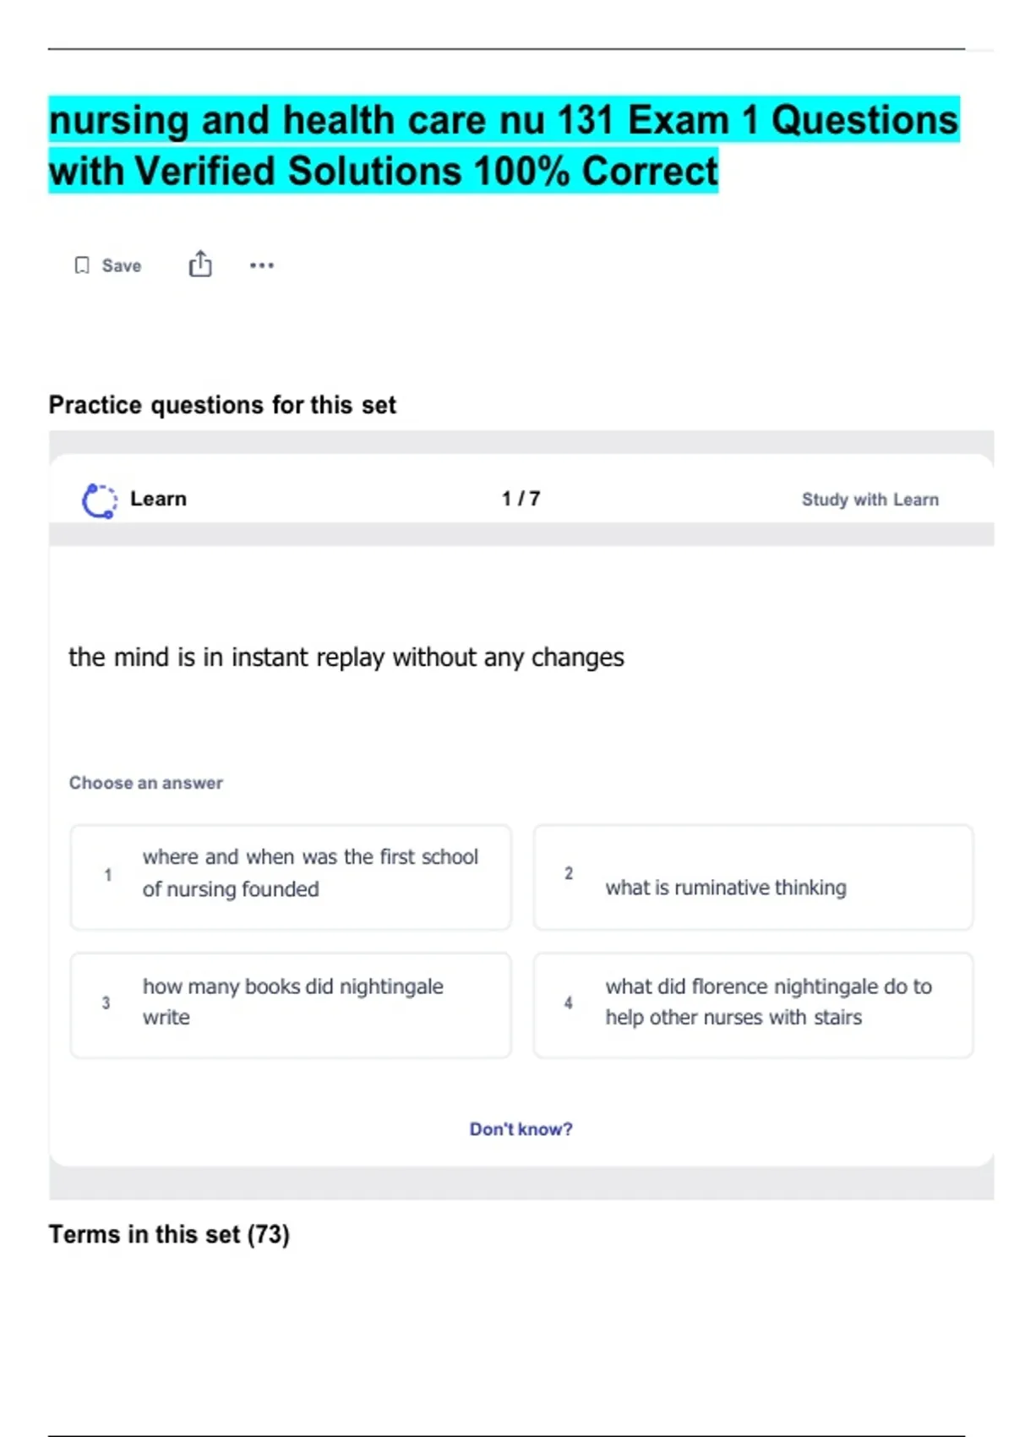Click the Don't know? link
Image resolution: width=1014 pixels, height=1437 pixels.
521,1129
